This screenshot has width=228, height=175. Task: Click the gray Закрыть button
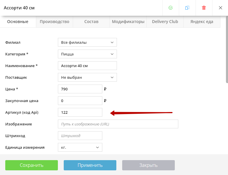pos(148,165)
